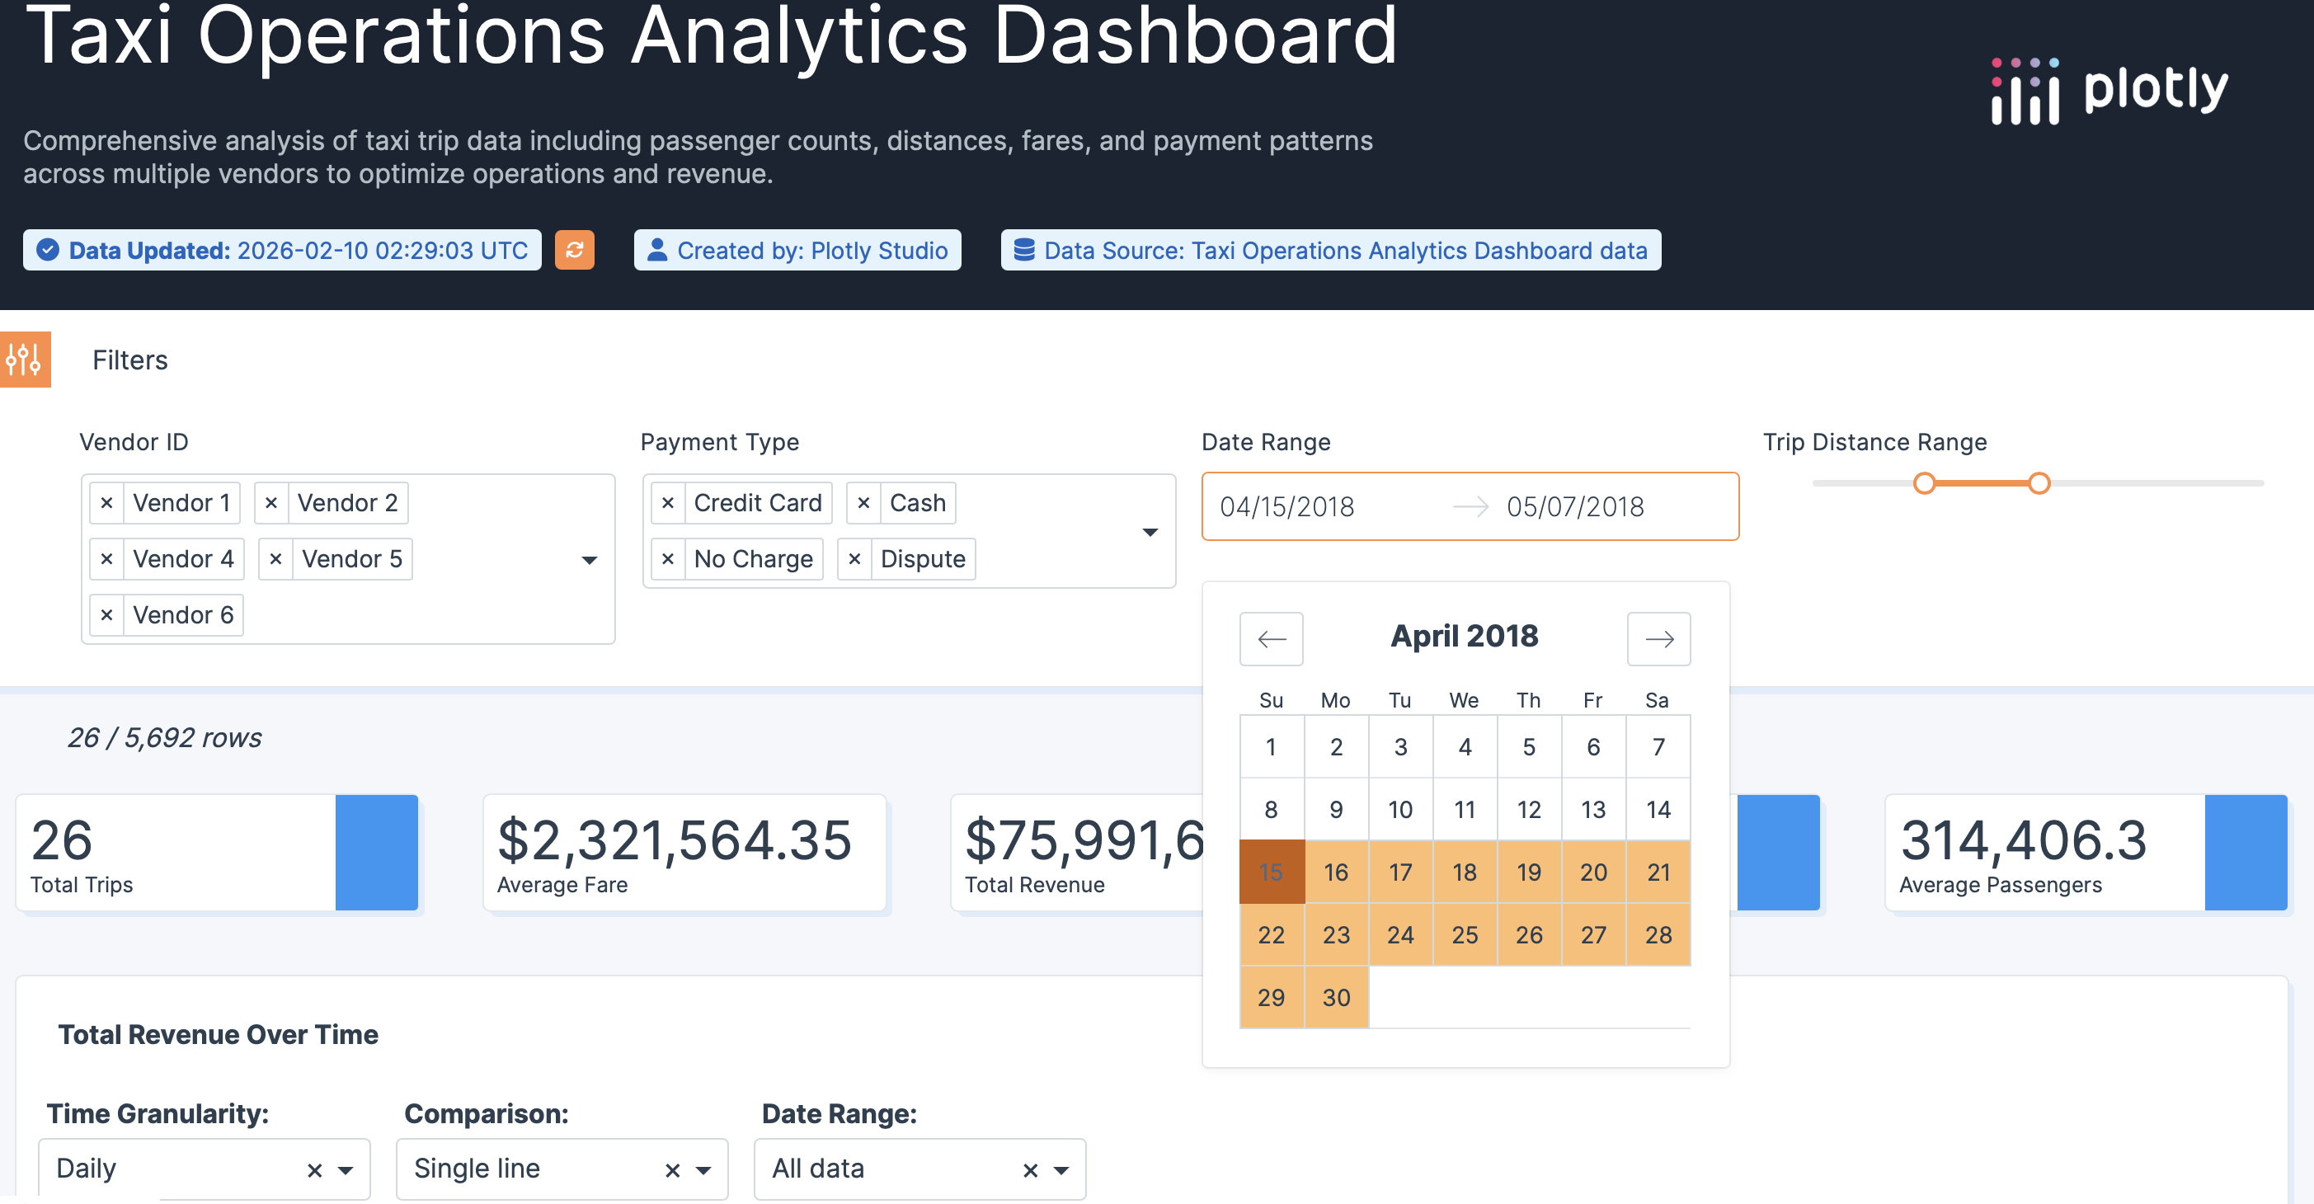This screenshot has width=2314, height=1204.
Task: Select April 10 in the calendar
Action: coord(1399,810)
